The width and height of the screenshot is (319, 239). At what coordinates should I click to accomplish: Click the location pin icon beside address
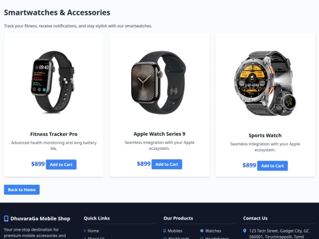245,231
